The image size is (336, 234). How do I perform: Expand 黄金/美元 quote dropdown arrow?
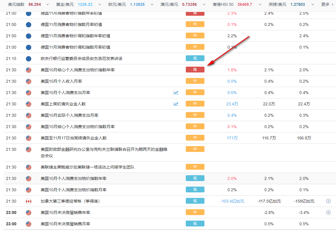(100, 4)
